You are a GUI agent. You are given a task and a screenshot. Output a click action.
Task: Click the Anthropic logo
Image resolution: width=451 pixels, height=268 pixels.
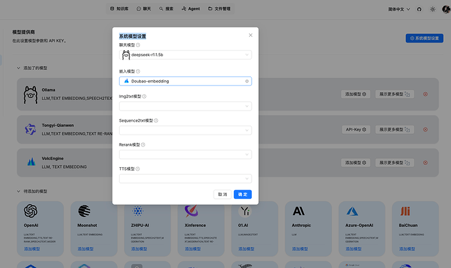click(x=299, y=211)
